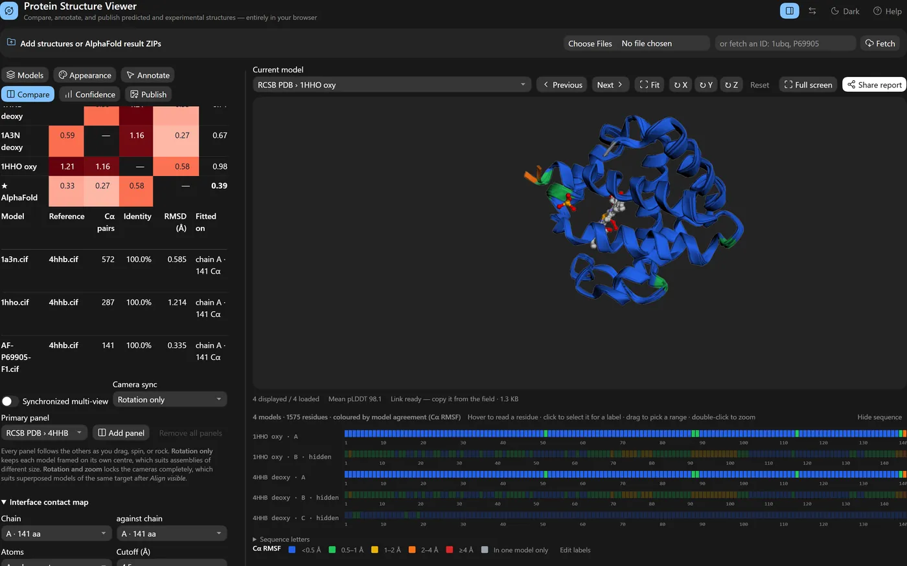Collapse the Interface contact map section

tap(45, 502)
